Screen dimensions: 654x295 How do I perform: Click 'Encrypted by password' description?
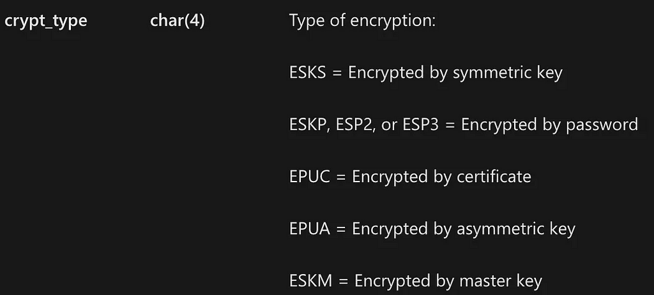click(549, 126)
